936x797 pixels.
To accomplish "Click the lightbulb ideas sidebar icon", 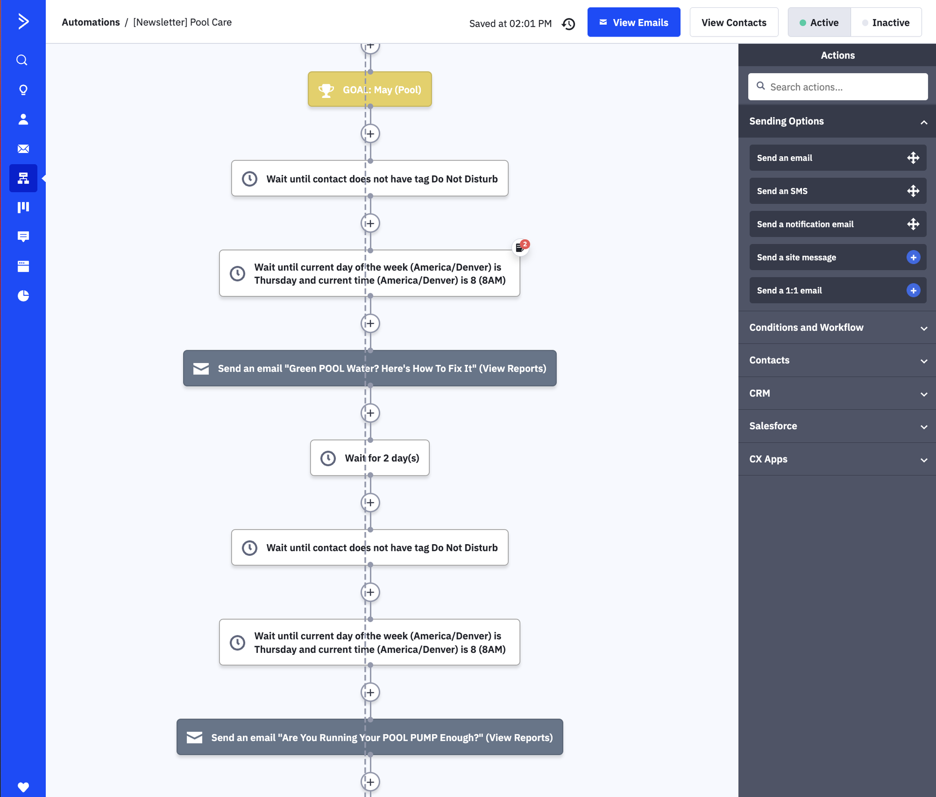I will point(23,90).
